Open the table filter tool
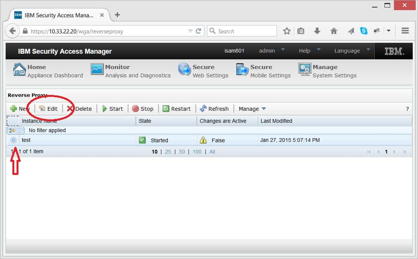 pos(15,130)
